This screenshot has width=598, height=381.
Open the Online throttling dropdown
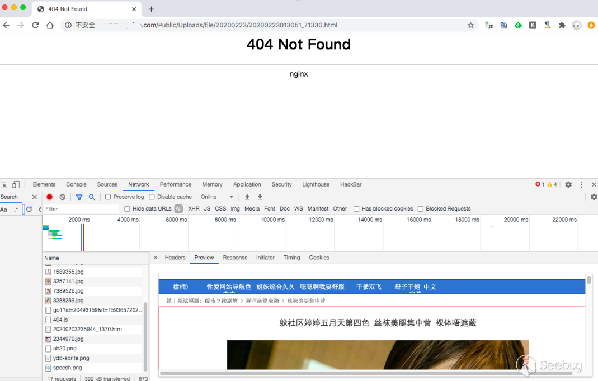pyautogui.click(x=216, y=197)
